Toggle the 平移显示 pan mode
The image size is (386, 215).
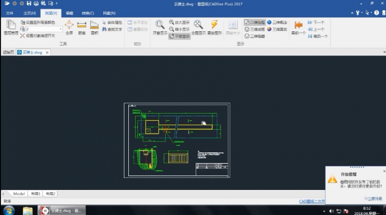[179, 37]
